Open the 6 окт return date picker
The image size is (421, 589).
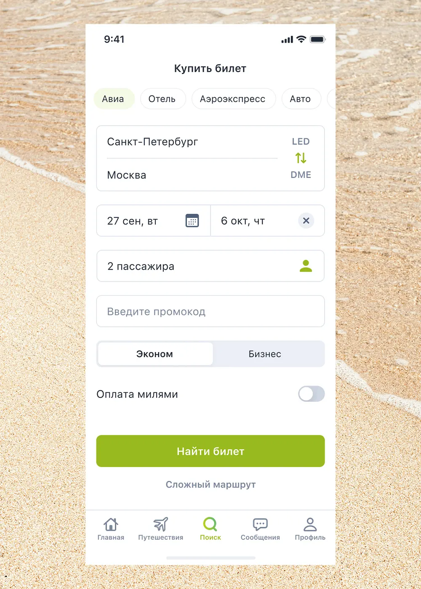[x=267, y=220]
